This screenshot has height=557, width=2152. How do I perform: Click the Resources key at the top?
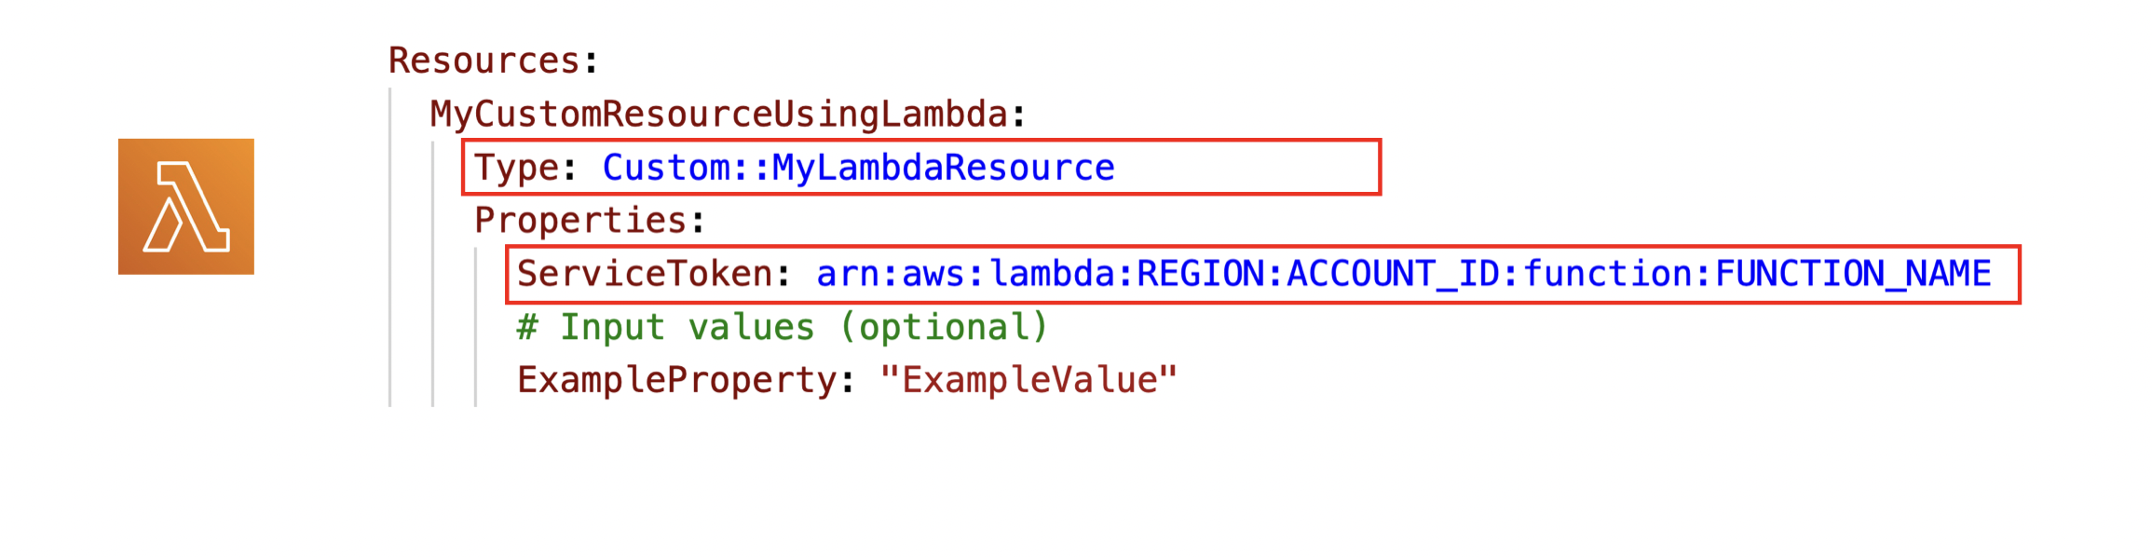point(484,61)
